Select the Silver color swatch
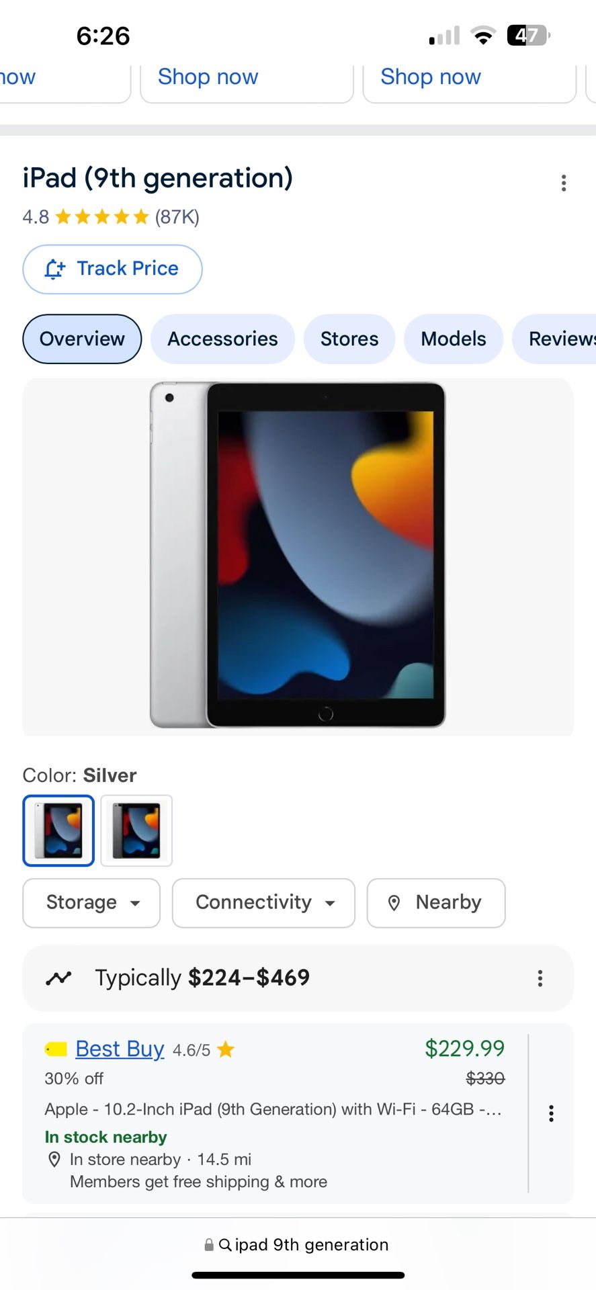The height and width of the screenshot is (1290, 596). (x=58, y=830)
